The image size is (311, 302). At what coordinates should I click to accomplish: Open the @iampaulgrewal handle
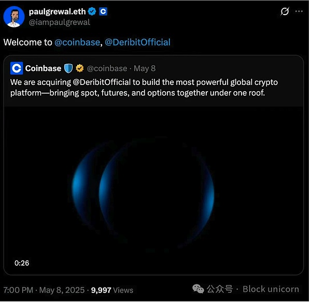point(59,22)
